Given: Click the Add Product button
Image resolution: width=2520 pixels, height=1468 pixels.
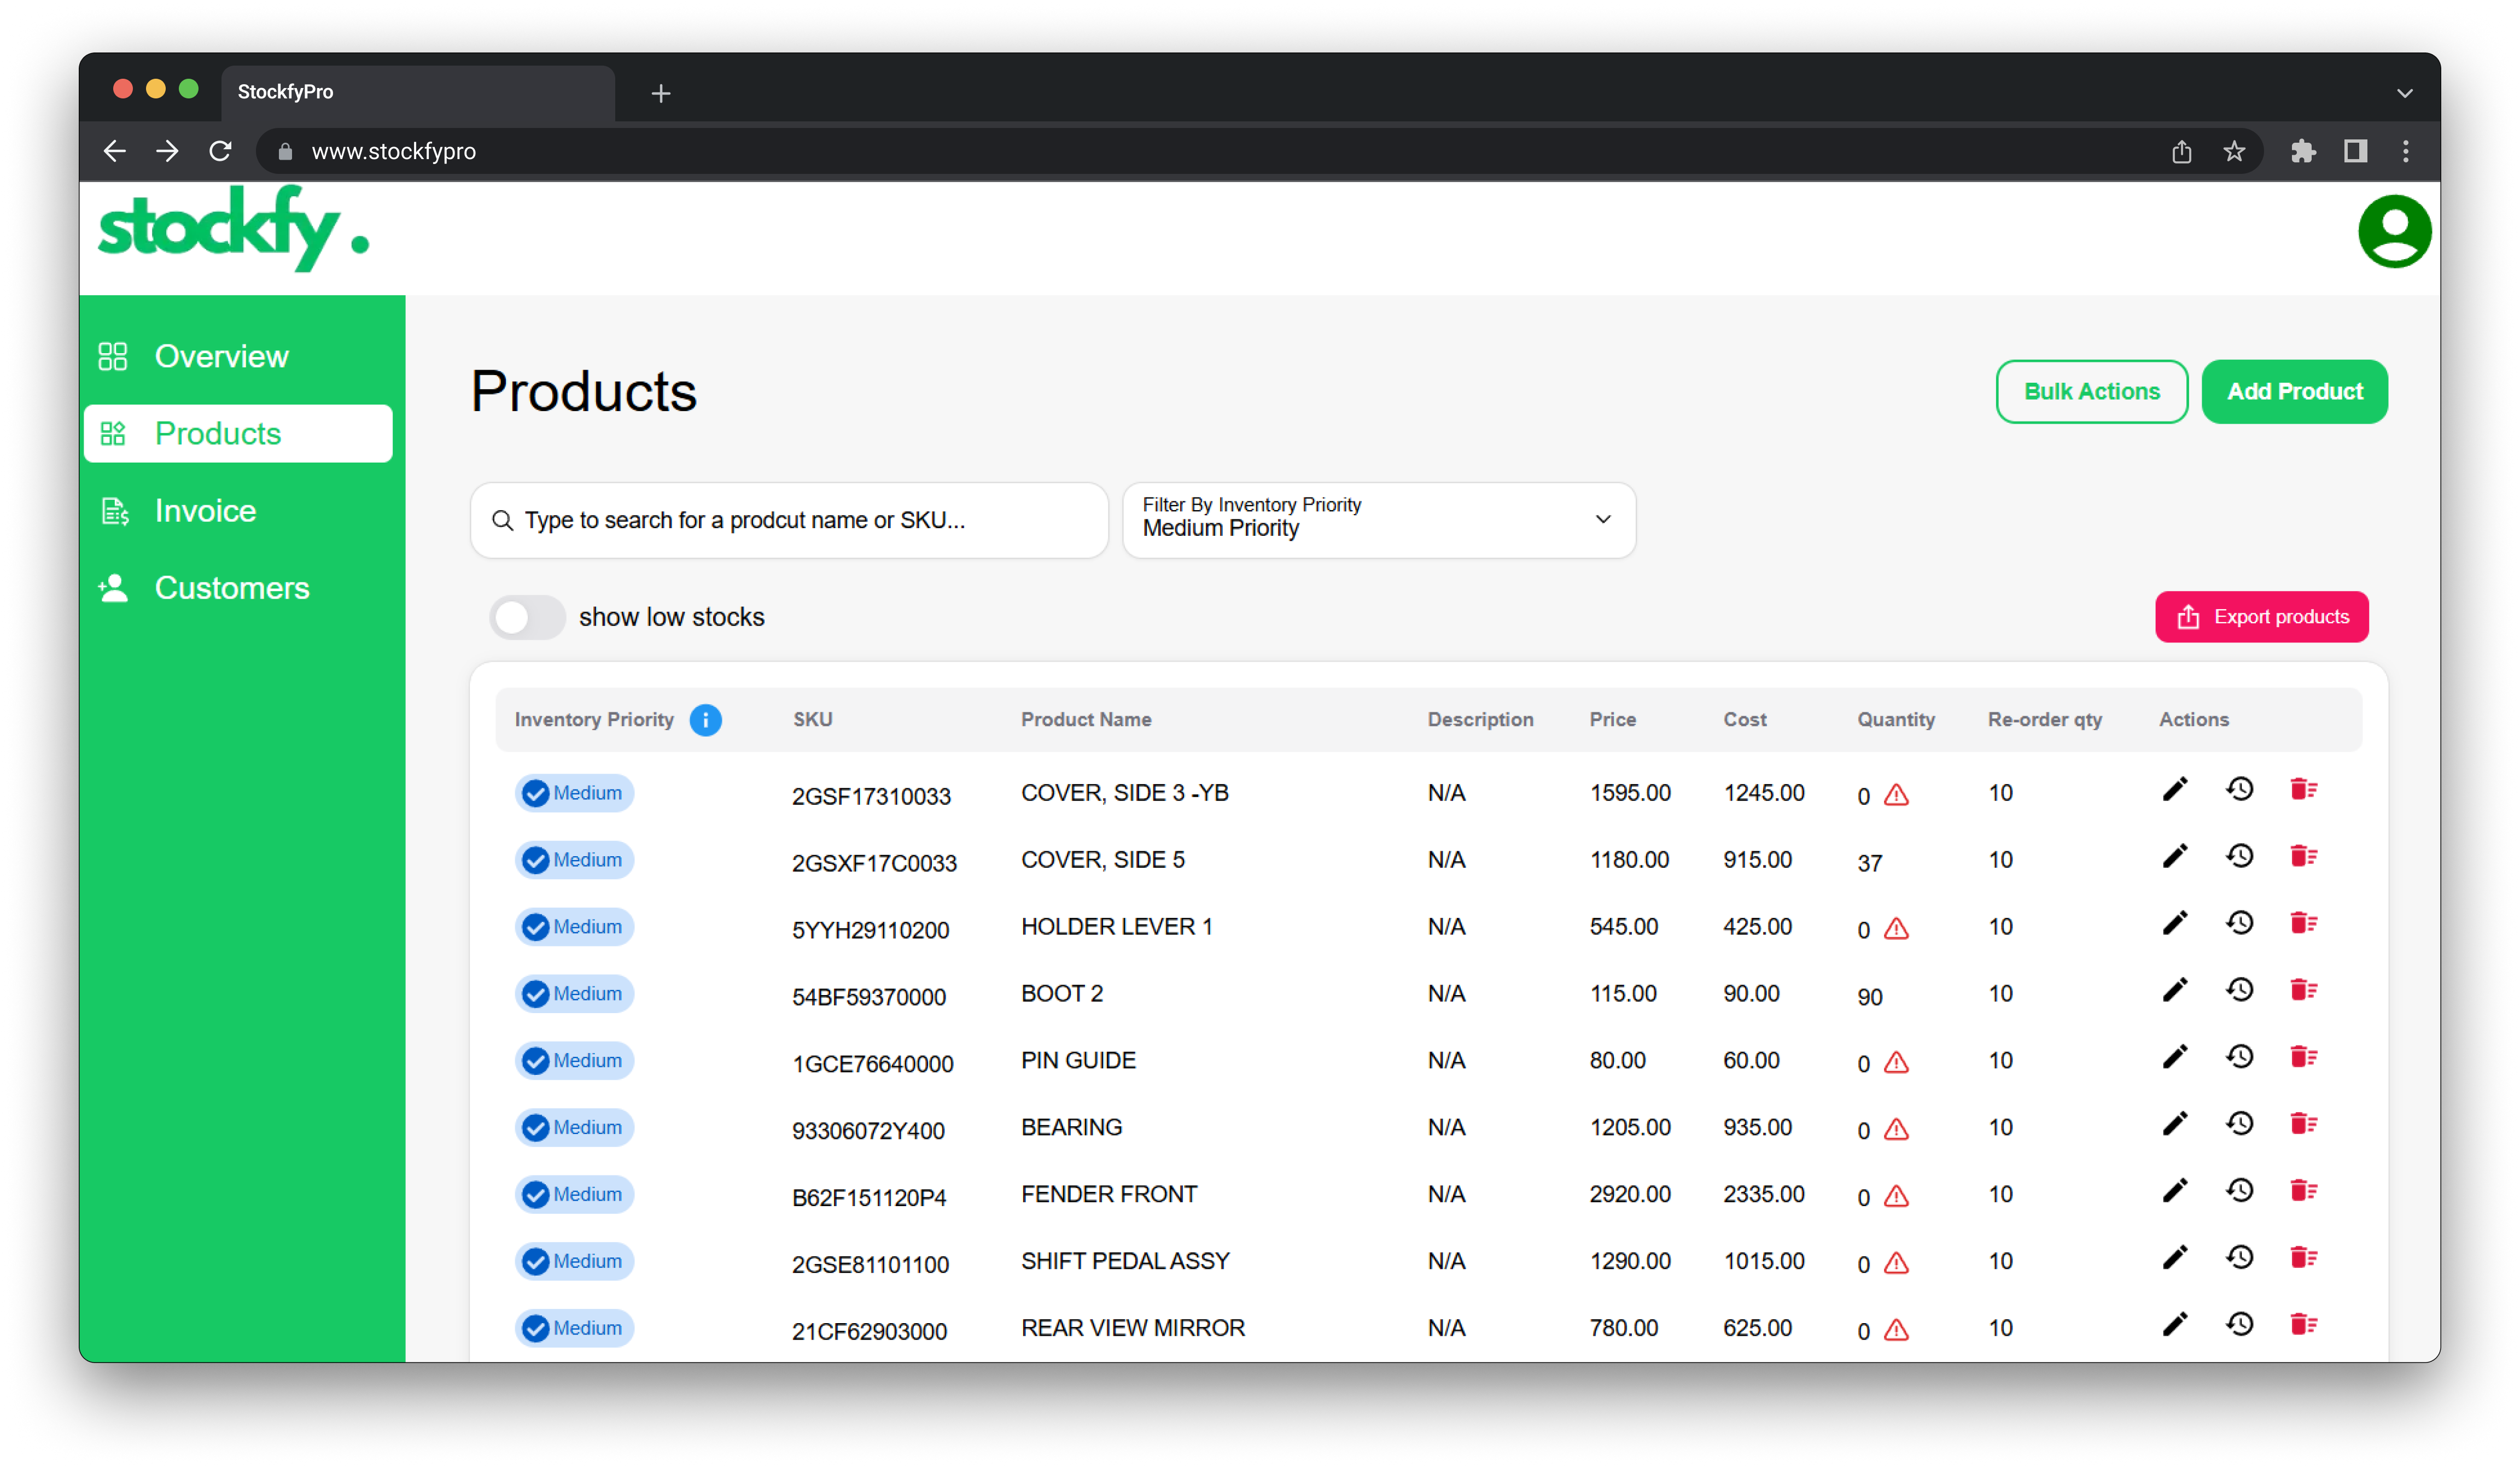Looking at the screenshot, I should [x=2294, y=391].
